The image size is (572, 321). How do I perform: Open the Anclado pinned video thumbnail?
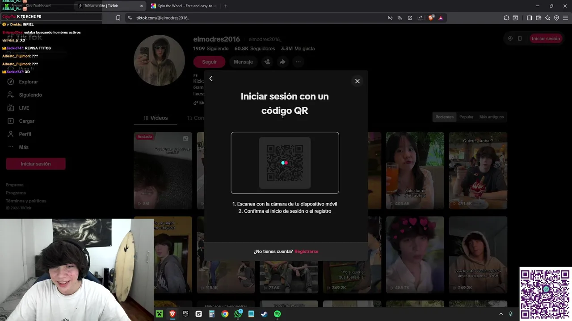(163, 170)
